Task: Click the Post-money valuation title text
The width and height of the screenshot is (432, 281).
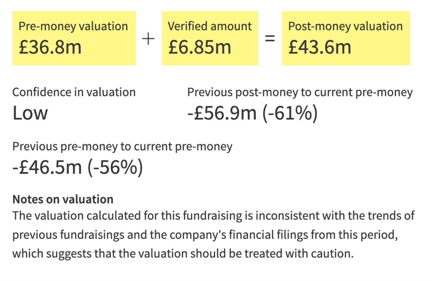Action: coord(346,26)
